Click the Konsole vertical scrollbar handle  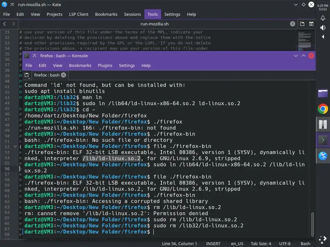[313, 224]
